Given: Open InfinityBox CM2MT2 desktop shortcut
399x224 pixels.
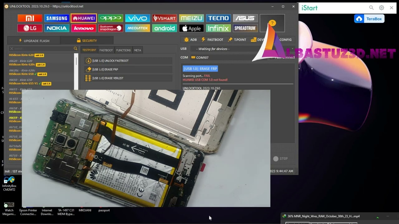Looking at the screenshot, I should point(9,184).
